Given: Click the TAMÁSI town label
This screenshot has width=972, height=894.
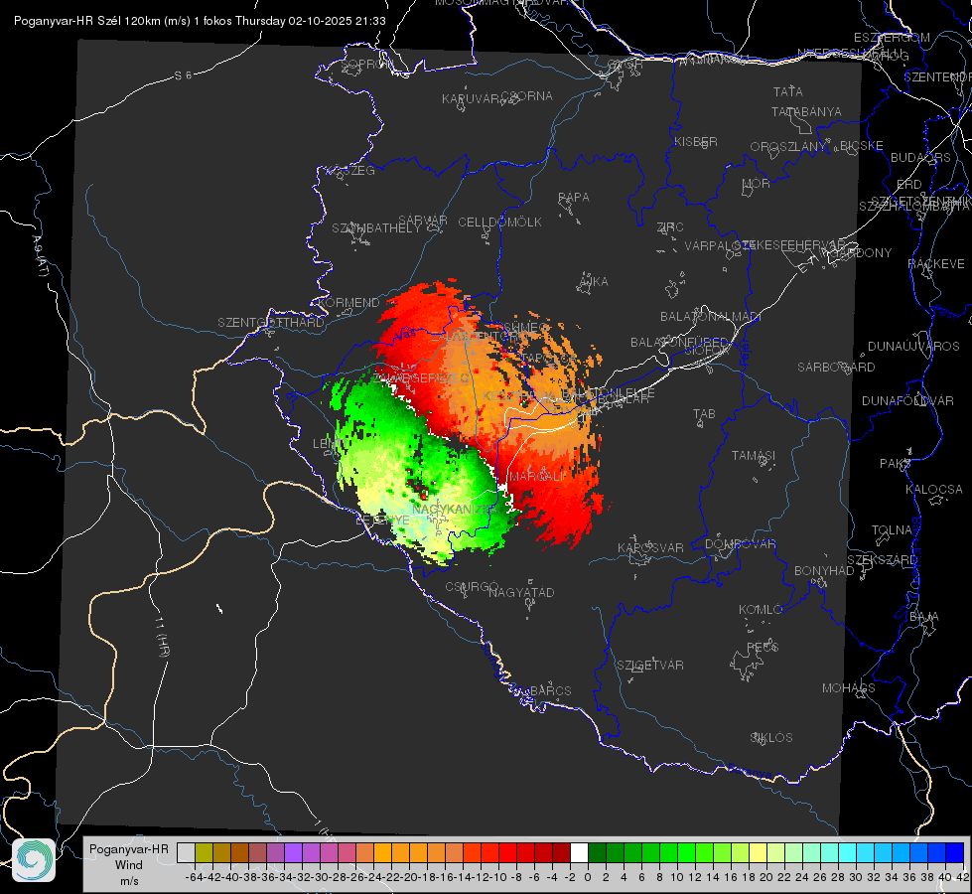Looking at the screenshot, I should (754, 455).
